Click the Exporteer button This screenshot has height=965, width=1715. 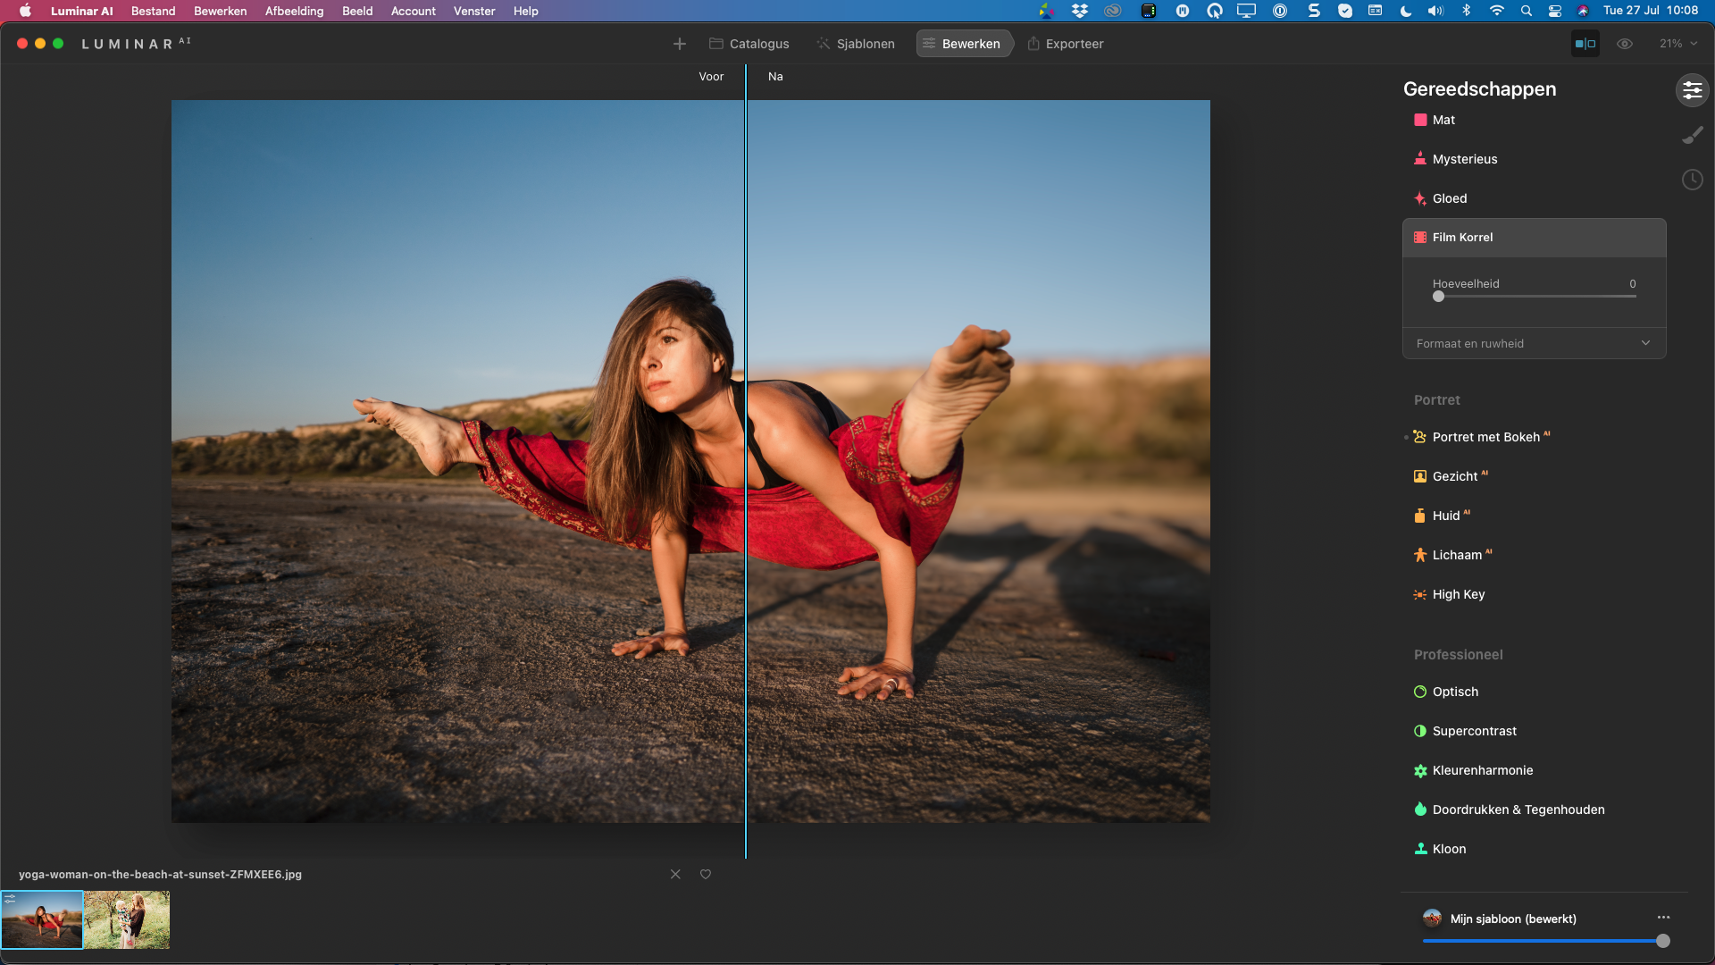[x=1065, y=44]
